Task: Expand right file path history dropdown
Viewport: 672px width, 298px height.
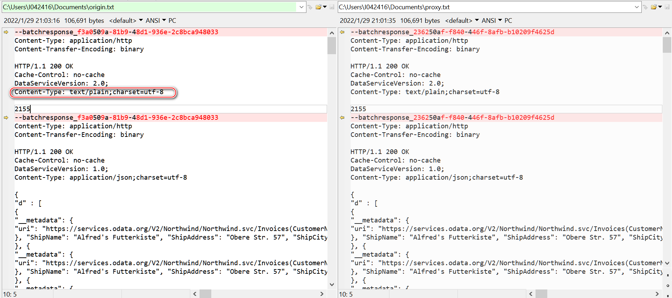Action: [x=637, y=7]
